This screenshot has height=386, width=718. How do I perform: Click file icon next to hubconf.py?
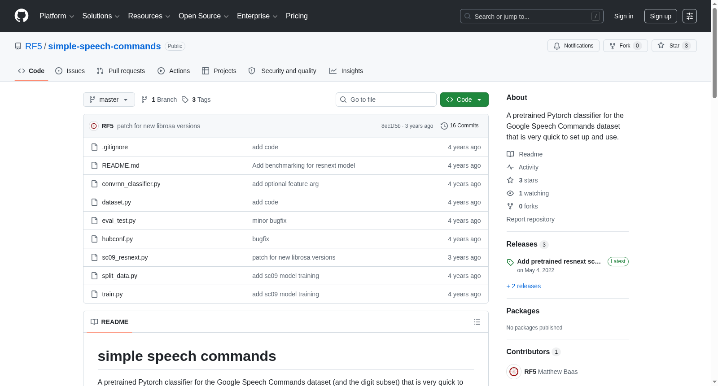pos(94,239)
